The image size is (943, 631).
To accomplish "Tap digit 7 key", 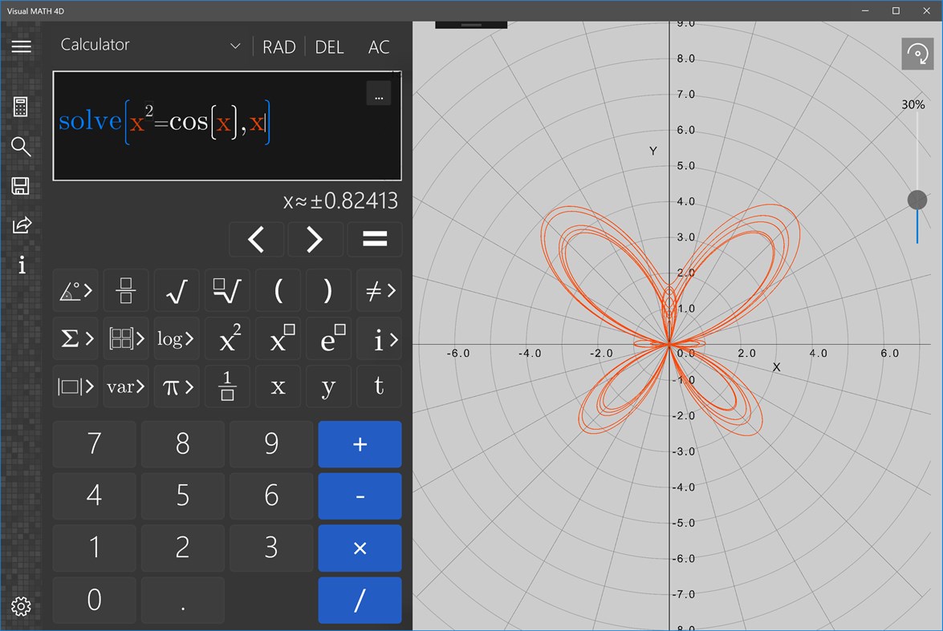I will click(94, 444).
